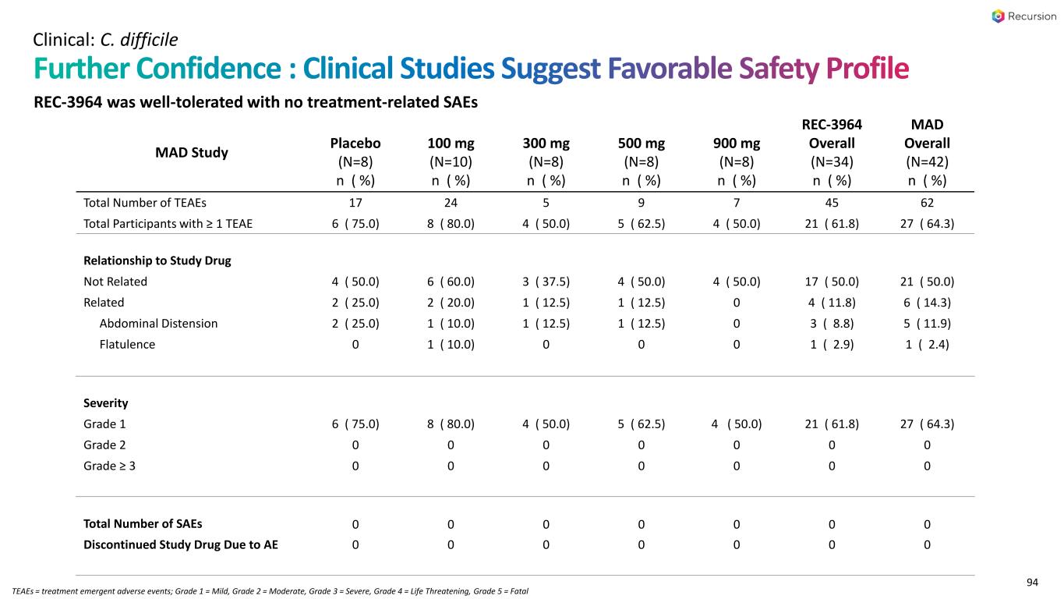Click the 'Clinical: C. difficile' section label
Image resolution: width=1064 pixels, height=599 pixels.
point(105,37)
